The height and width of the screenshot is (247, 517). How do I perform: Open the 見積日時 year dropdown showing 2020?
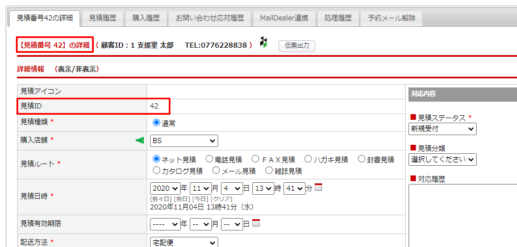coord(165,189)
